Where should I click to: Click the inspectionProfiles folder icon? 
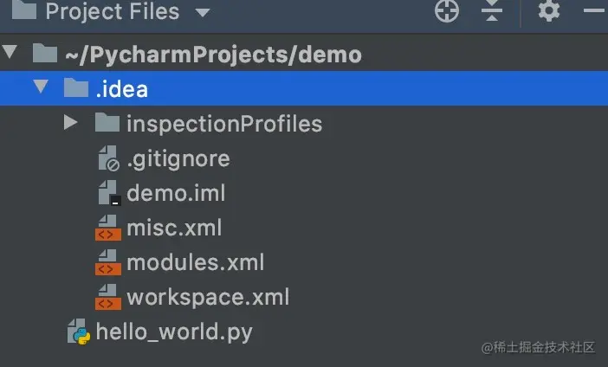(x=107, y=124)
